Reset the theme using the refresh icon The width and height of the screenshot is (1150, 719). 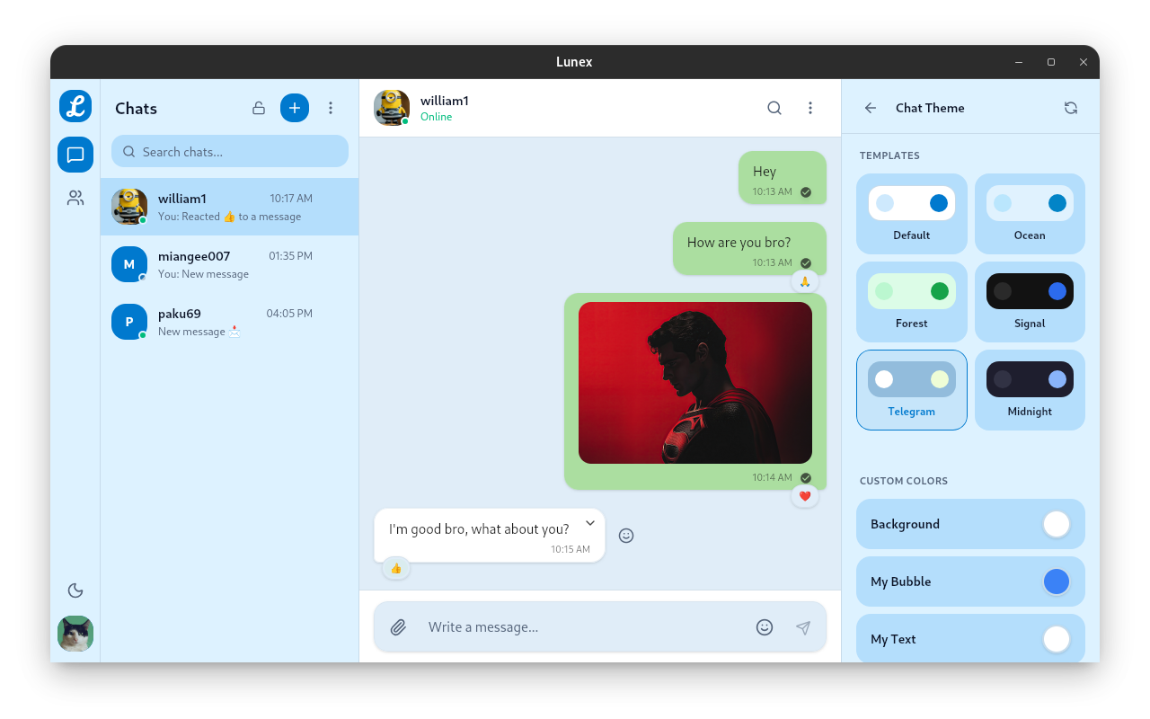point(1070,107)
